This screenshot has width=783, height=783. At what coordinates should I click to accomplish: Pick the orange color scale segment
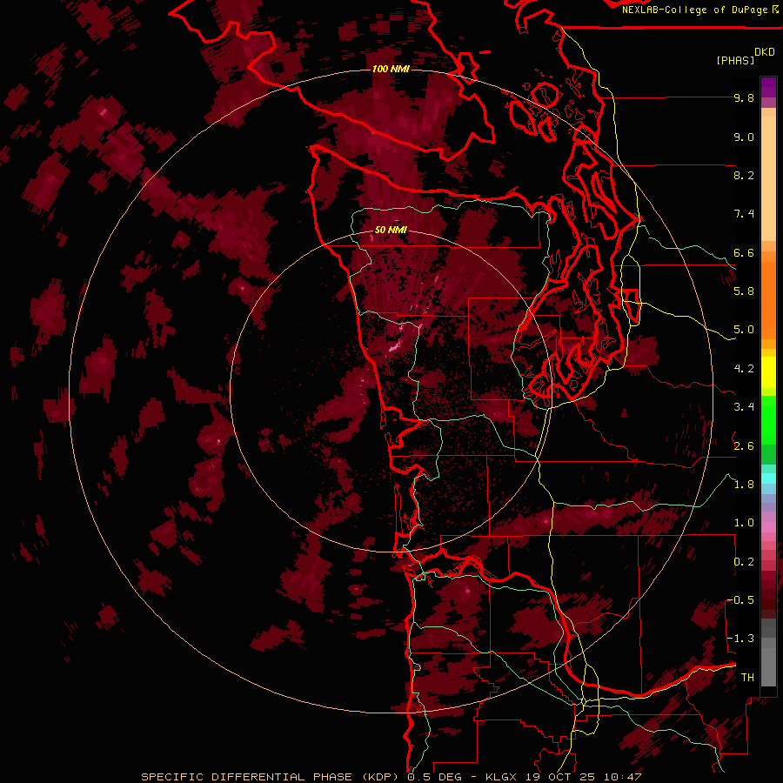[x=768, y=299]
